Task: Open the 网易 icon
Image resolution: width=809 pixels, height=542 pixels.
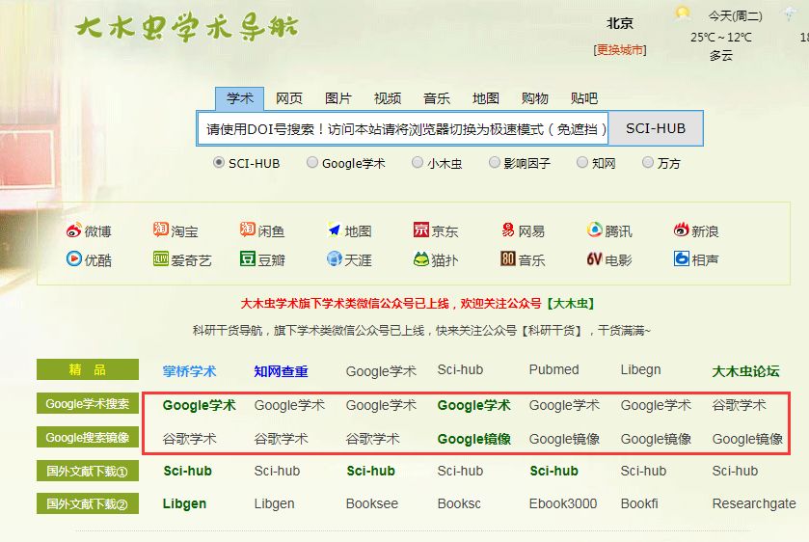Action: point(508,230)
